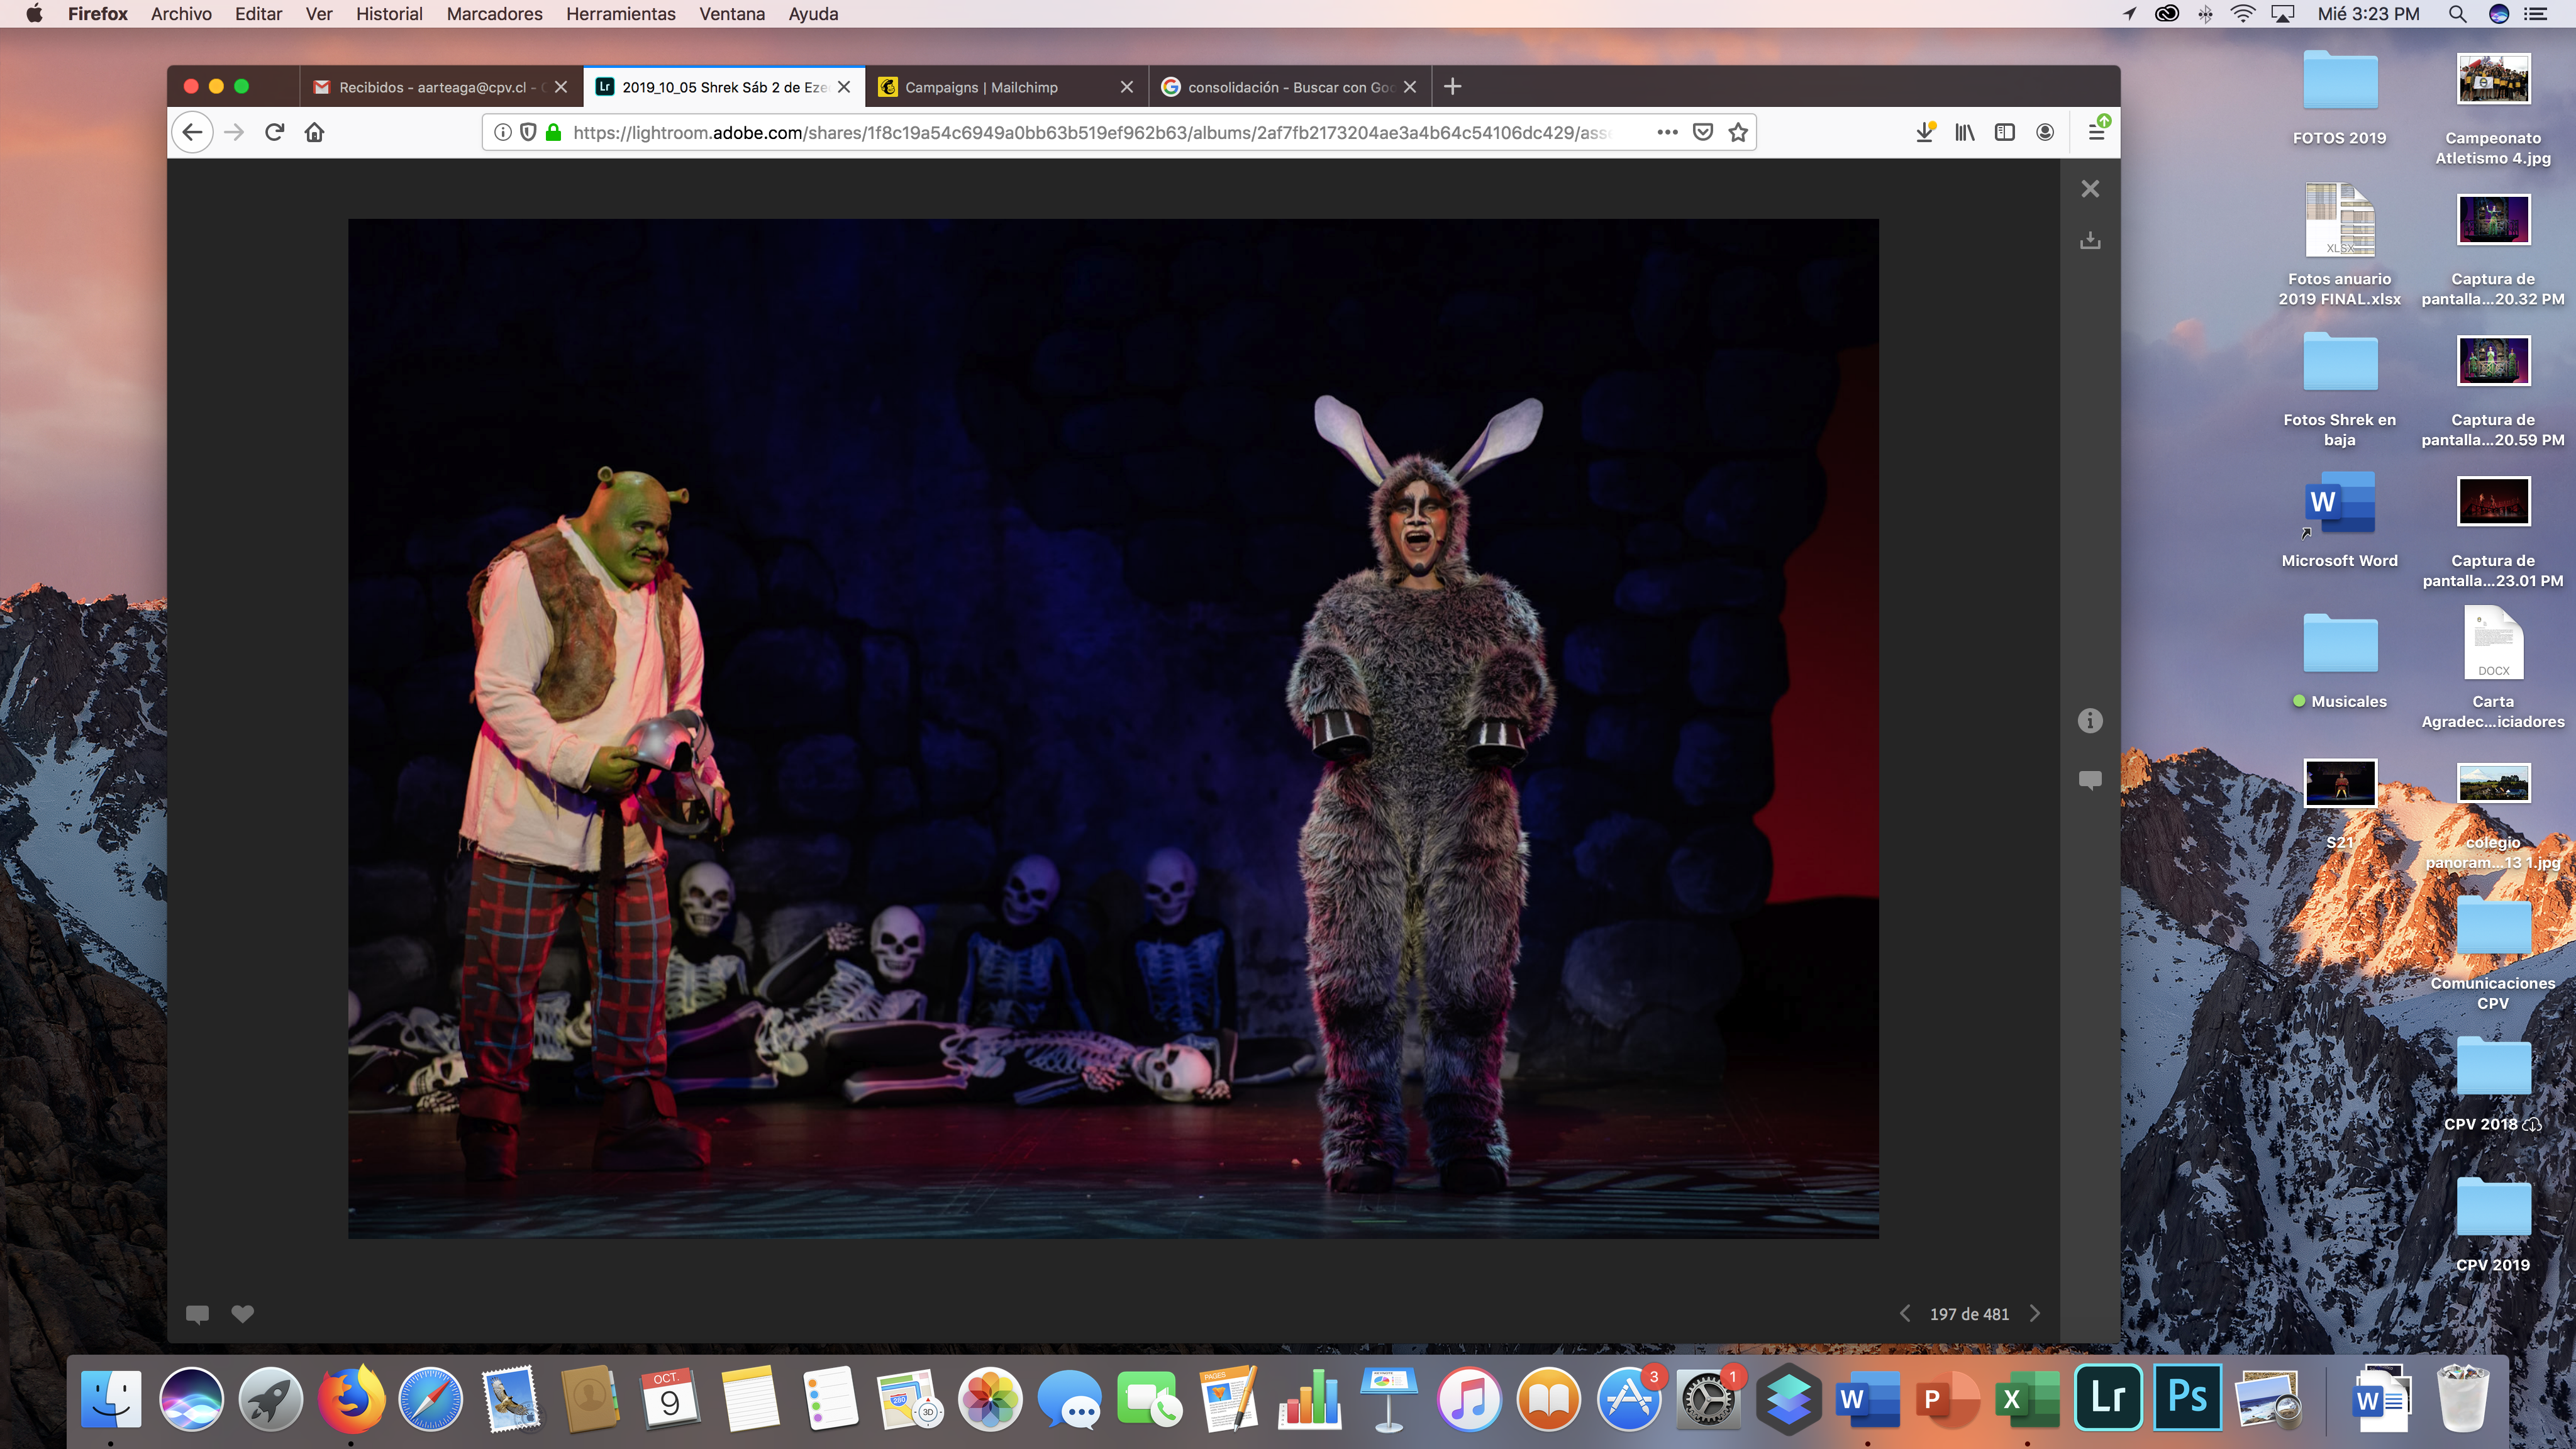Go to the next photo arrow
The height and width of the screenshot is (1449, 2576).
[2035, 1314]
